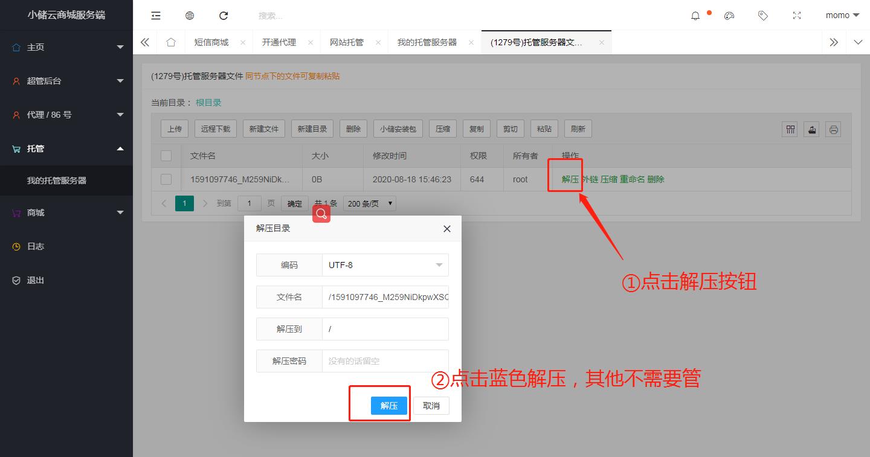Click the 远程下载 button

(x=216, y=129)
